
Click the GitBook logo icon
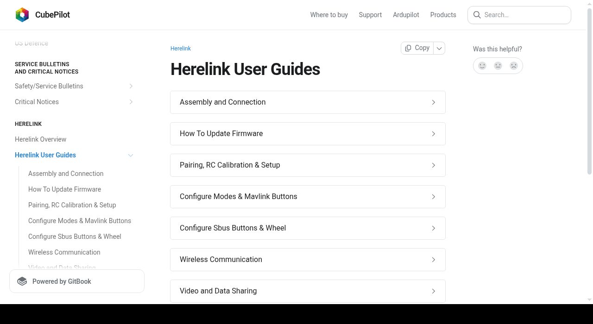(22, 281)
